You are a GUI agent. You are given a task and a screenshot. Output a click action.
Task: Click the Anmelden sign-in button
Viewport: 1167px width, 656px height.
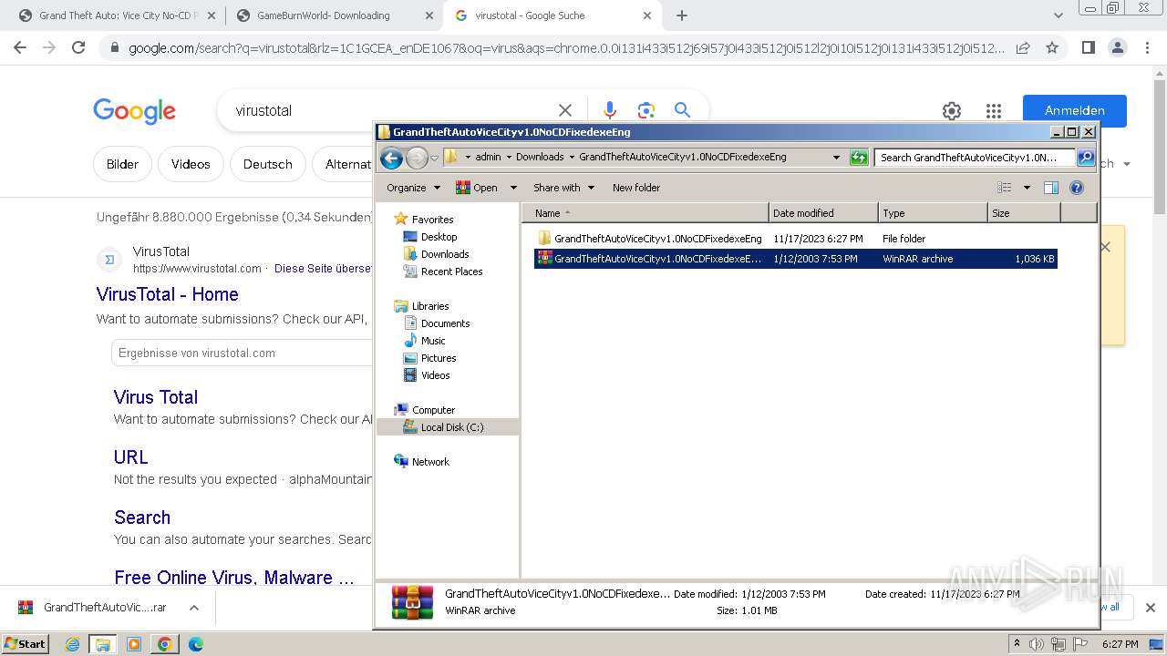tap(1074, 110)
